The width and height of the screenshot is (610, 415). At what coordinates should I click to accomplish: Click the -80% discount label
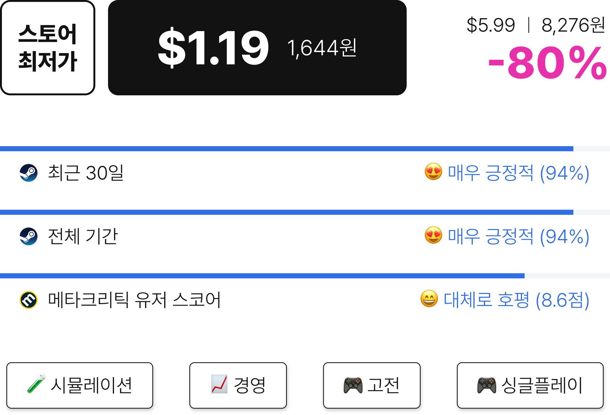[x=547, y=63]
